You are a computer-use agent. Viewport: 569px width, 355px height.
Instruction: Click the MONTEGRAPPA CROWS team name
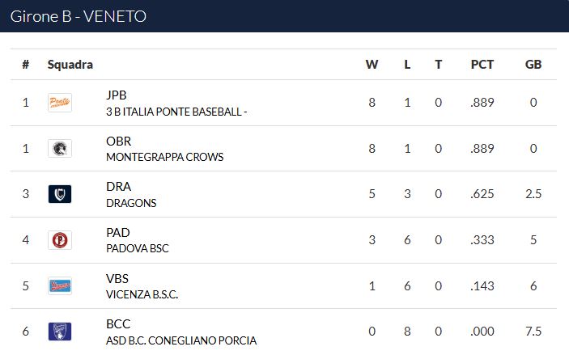165,157
